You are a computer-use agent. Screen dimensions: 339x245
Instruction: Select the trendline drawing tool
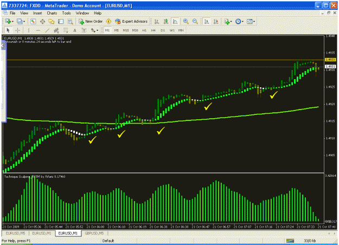pos(47,30)
